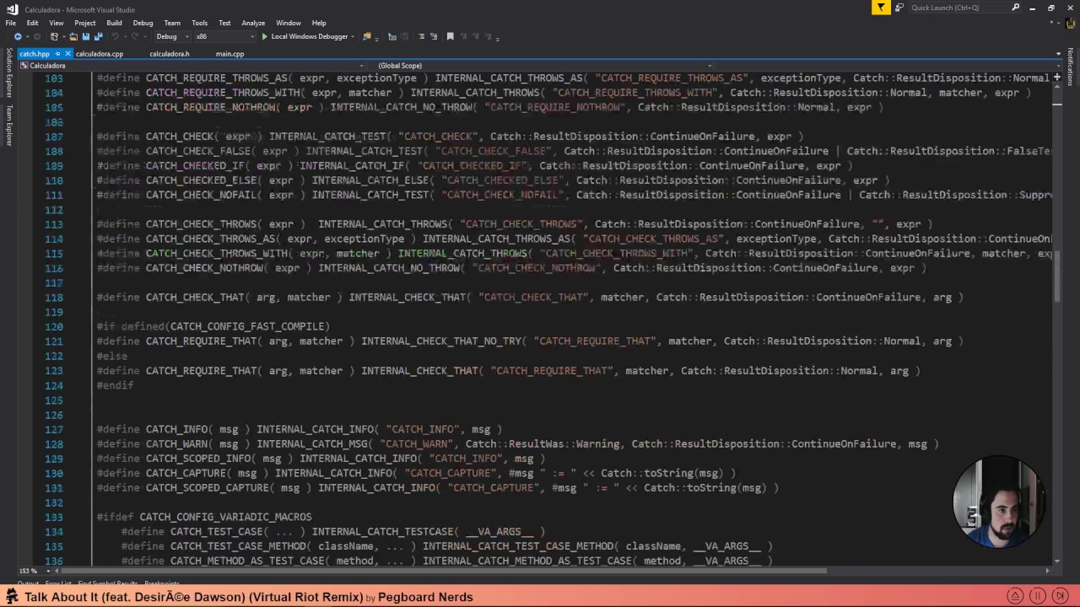The height and width of the screenshot is (607, 1080).
Task: Click the New Project toolbar icon
Action: [55, 37]
